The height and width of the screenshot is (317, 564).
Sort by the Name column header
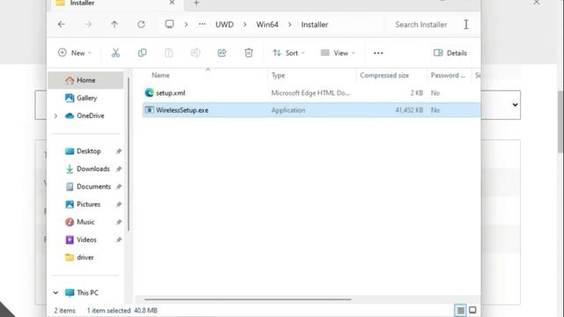(x=160, y=75)
